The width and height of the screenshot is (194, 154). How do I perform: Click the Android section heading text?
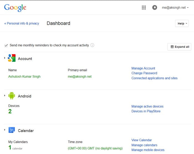pyautogui.click(x=24, y=96)
